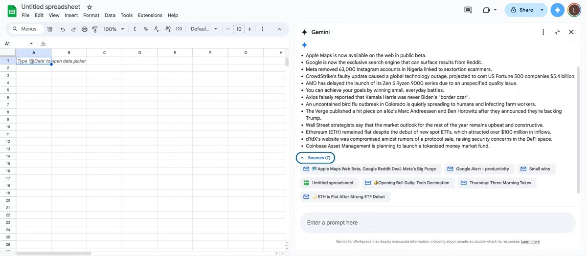
Task: Expand Share options dropdown arrow
Action: click(x=542, y=10)
